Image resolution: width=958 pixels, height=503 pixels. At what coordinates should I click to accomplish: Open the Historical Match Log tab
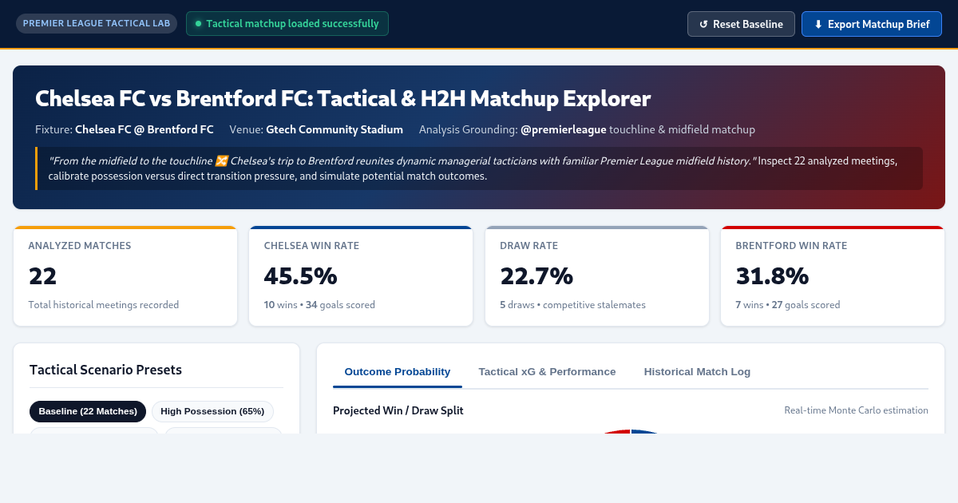point(697,372)
